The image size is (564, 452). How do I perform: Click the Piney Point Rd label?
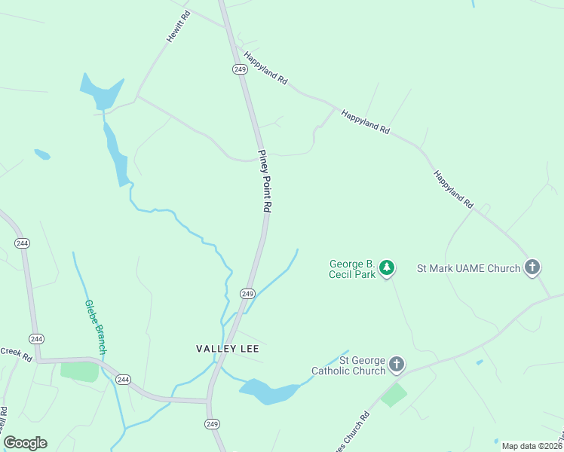(x=265, y=181)
